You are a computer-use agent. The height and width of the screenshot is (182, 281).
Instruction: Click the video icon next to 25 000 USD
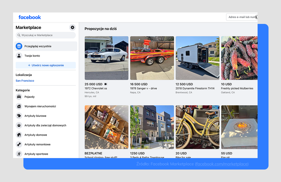point(106,84)
